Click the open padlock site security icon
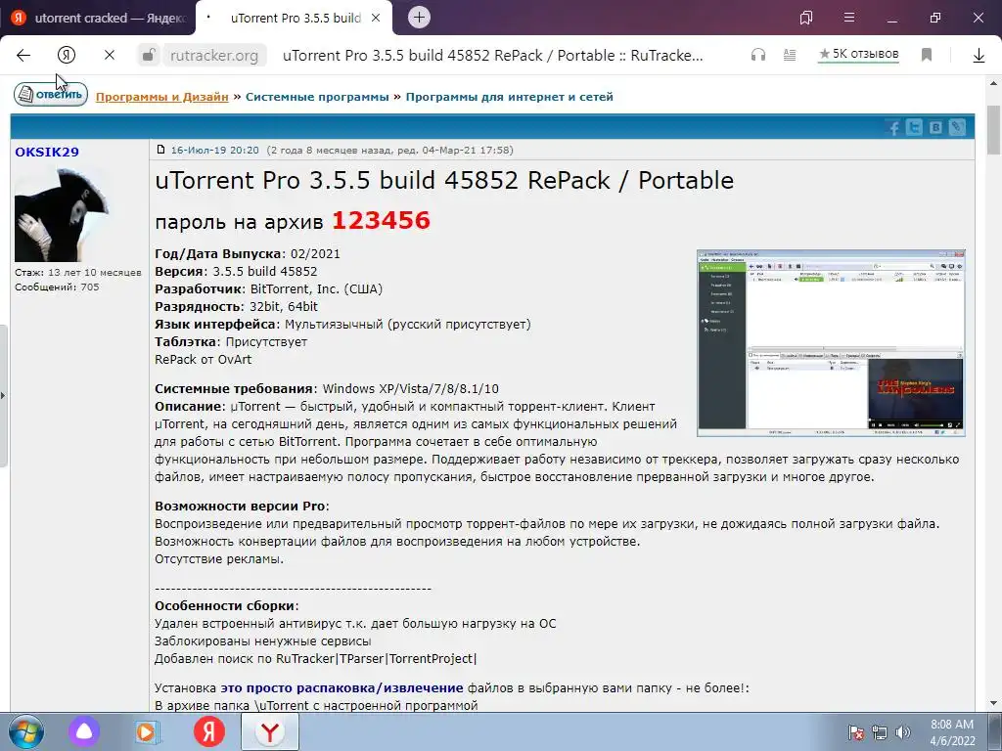This screenshot has height=751, width=1002. [x=149, y=56]
